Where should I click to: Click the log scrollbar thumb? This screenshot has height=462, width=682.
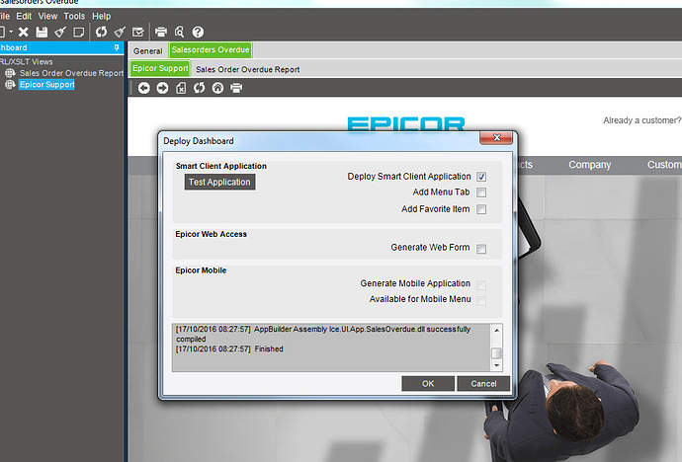[x=496, y=352]
